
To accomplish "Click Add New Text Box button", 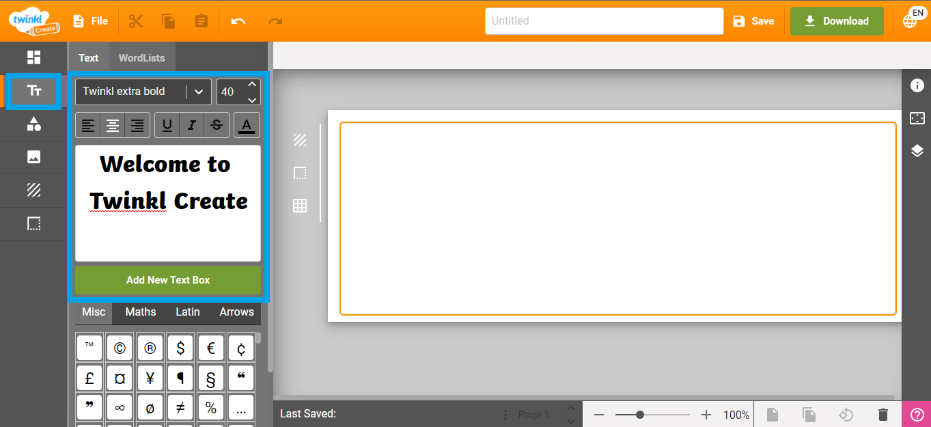I will pyautogui.click(x=168, y=280).
